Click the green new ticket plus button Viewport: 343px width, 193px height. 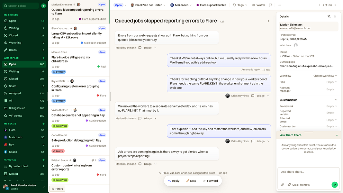(x=43, y=6)
